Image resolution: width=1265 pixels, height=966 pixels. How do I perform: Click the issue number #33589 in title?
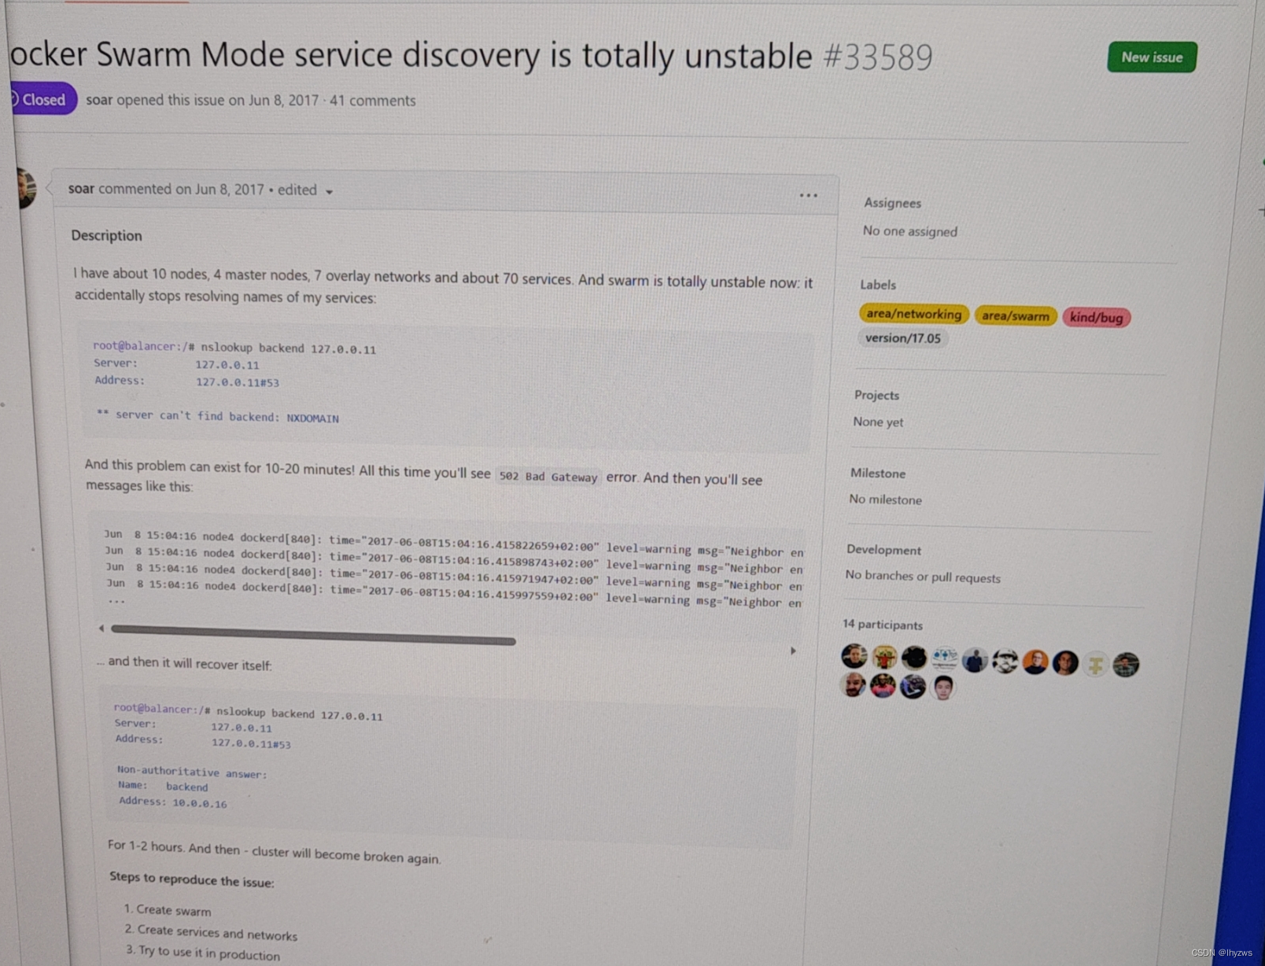(877, 58)
